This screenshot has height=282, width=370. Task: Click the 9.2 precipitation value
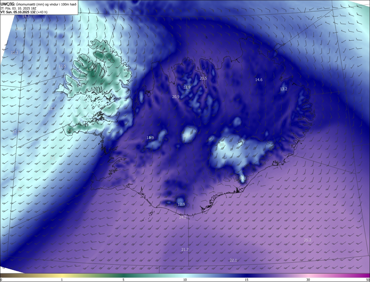click(53, 158)
